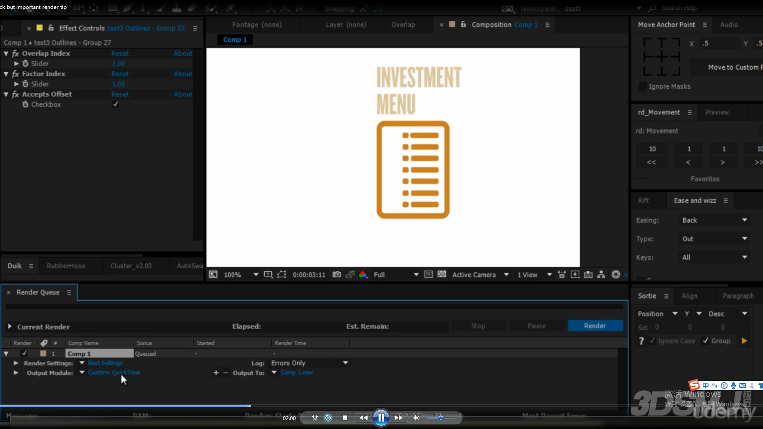
Task: Toggle Overlap Index fx switch
Action: pyautogui.click(x=16, y=54)
